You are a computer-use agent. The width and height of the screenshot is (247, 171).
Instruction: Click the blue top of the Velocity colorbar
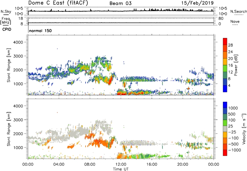pyautogui.click(x=225, y=105)
